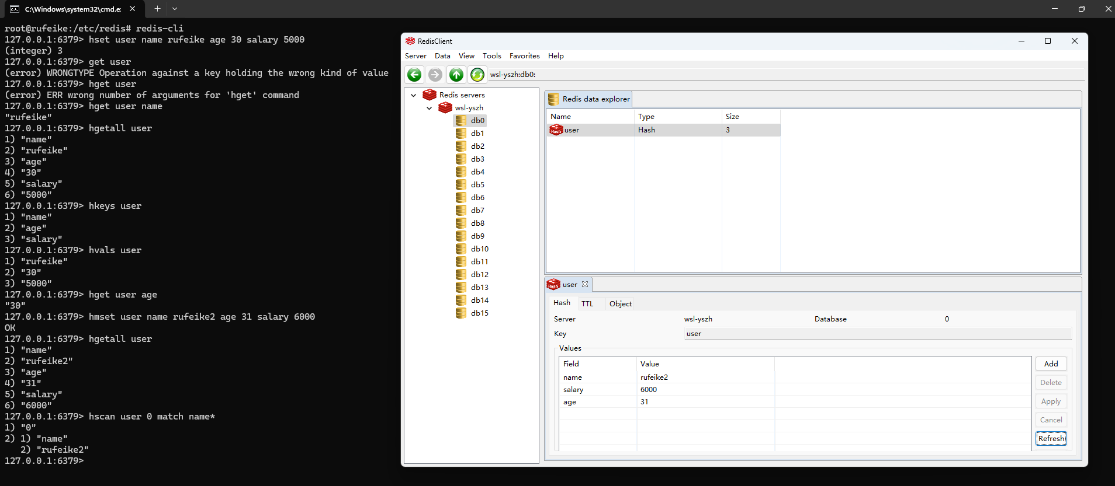Click the db9 database icon
The height and width of the screenshot is (486, 1115).
tap(461, 236)
